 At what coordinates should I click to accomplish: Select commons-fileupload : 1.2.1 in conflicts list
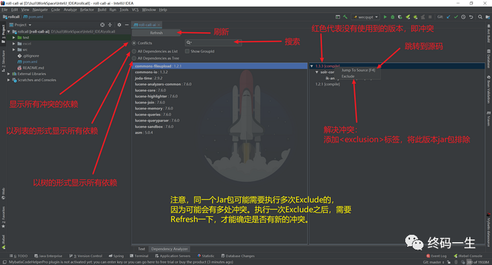(220, 66)
